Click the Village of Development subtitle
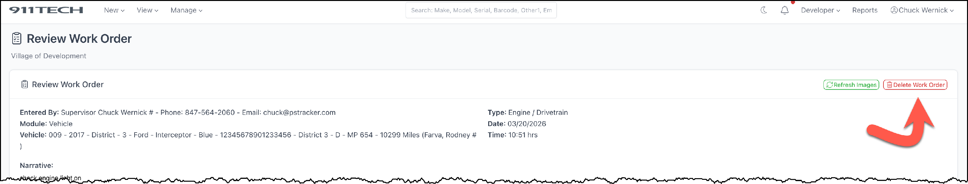 (x=48, y=56)
